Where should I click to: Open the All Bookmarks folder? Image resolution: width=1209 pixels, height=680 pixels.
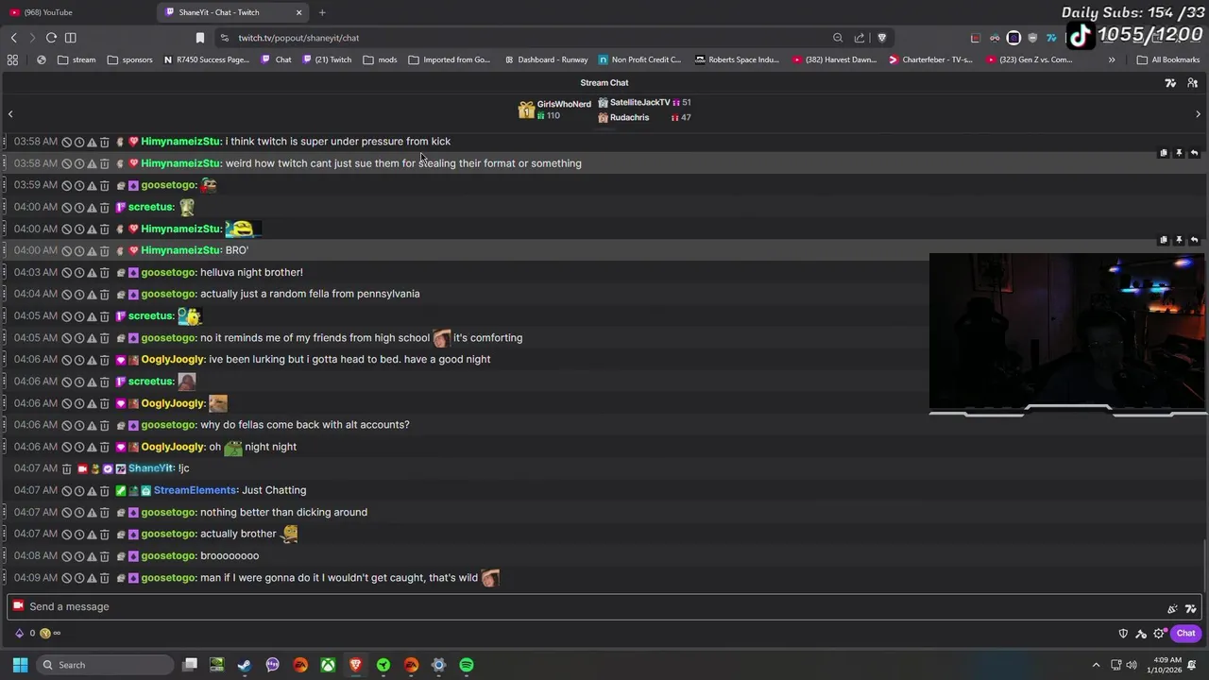click(x=1168, y=59)
